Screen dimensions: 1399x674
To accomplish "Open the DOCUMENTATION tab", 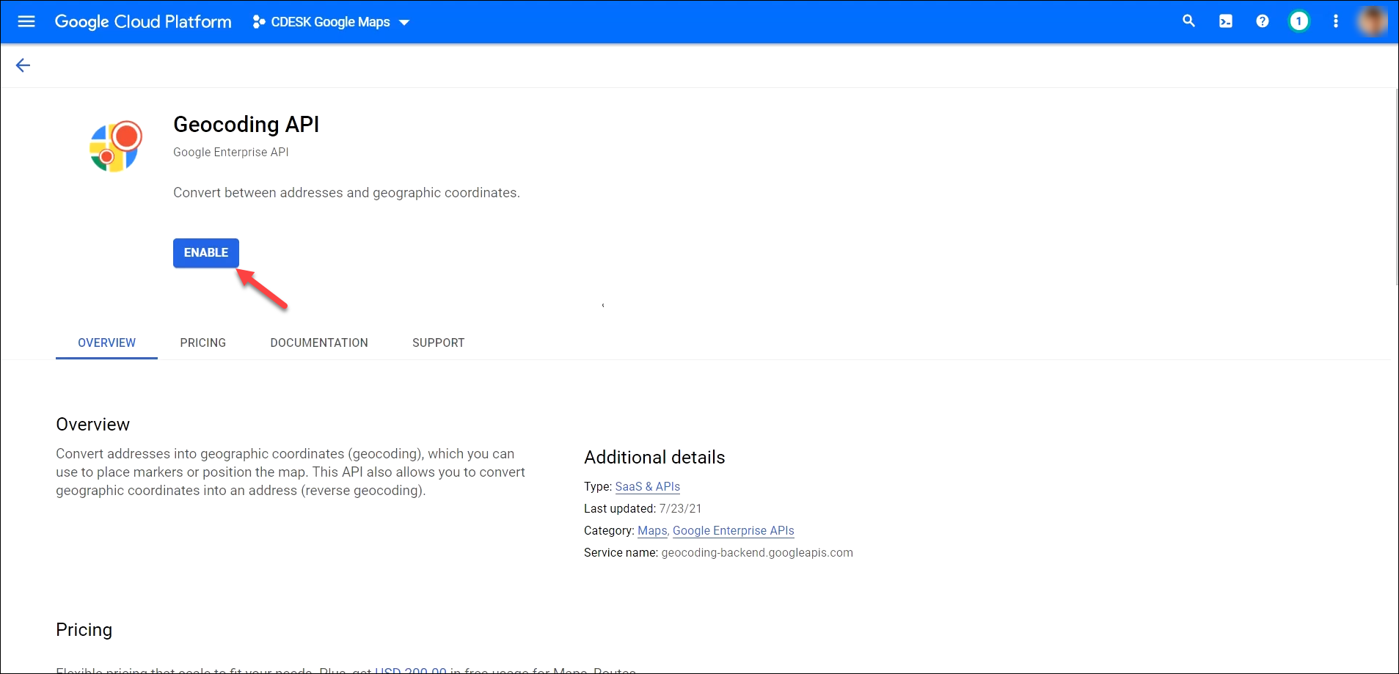I will 319,343.
